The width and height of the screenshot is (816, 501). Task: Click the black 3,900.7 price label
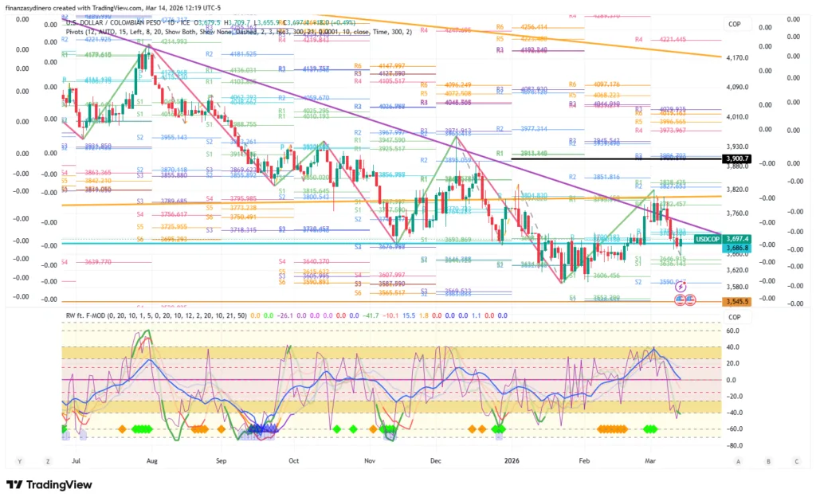(734, 159)
